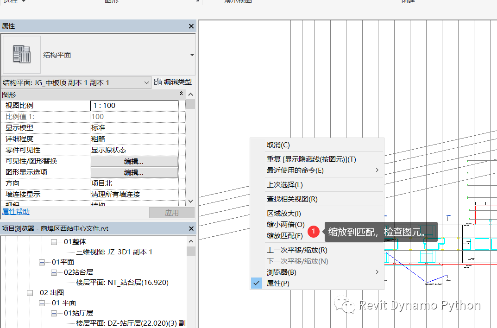The width and height of the screenshot is (497, 328).
Task: Select 楼层平面: NT_站台层(16.920)
Action: [x=122, y=282]
